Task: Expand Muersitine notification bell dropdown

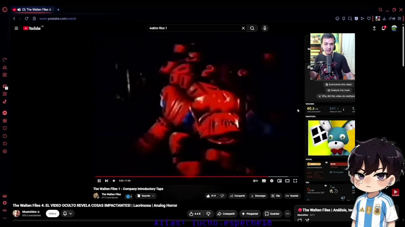Action: (x=67, y=213)
